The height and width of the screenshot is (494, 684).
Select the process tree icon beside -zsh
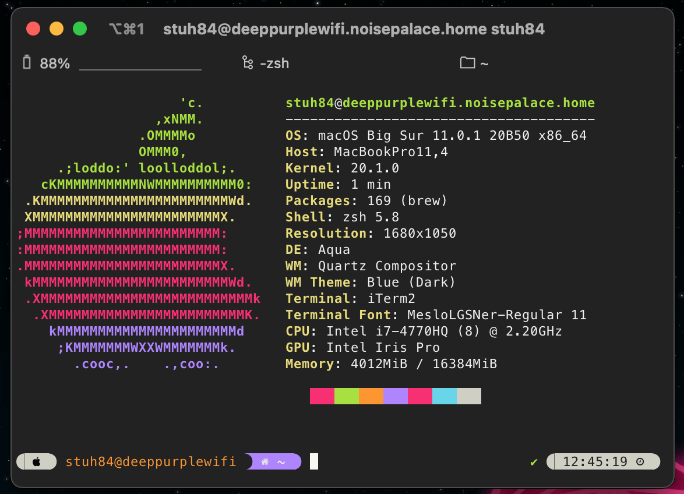(x=248, y=62)
